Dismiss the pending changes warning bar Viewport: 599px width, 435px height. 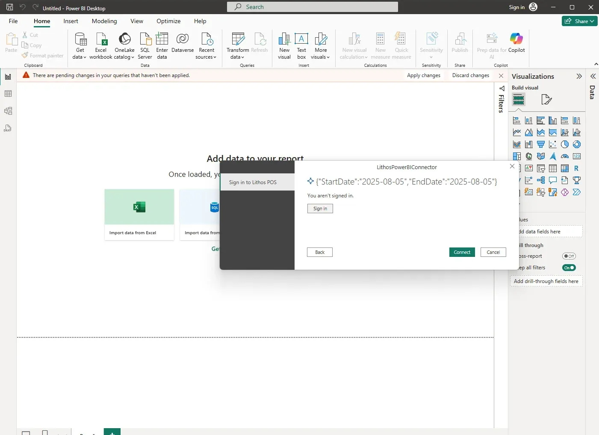coord(501,75)
